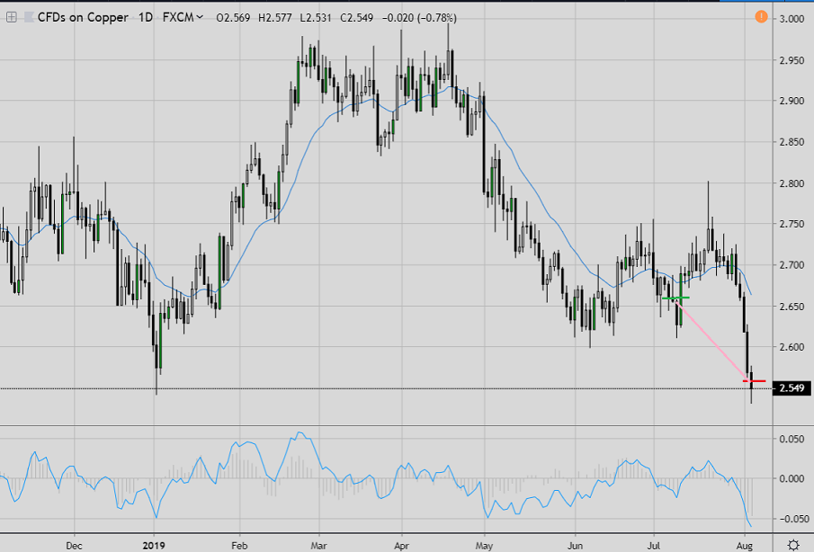
Task: Click the open value O2.569
Action: point(233,18)
